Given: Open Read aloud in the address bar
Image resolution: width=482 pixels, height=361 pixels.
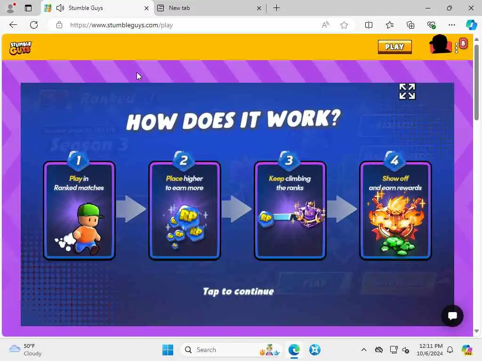Looking at the screenshot, I should pos(325,25).
